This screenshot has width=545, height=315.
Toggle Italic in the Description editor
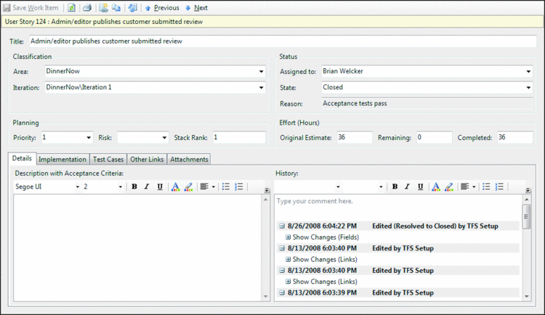147,187
